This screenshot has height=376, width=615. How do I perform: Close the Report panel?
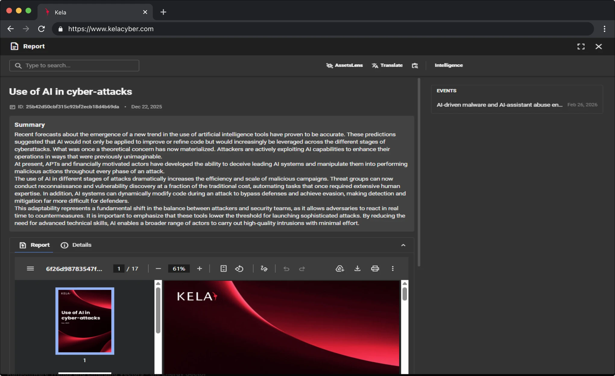(599, 46)
